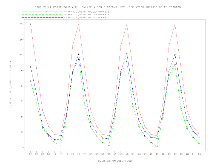This screenshot has height=168, width=217.
Task: Click x-axis forecast hour label 51
Action: pos(133,154)
